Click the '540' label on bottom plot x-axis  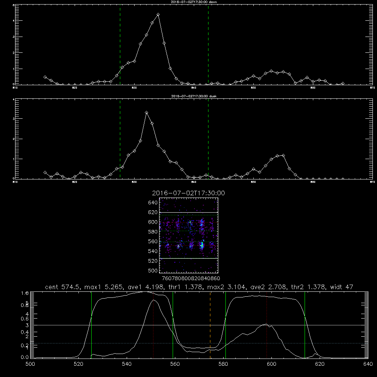(127, 364)
